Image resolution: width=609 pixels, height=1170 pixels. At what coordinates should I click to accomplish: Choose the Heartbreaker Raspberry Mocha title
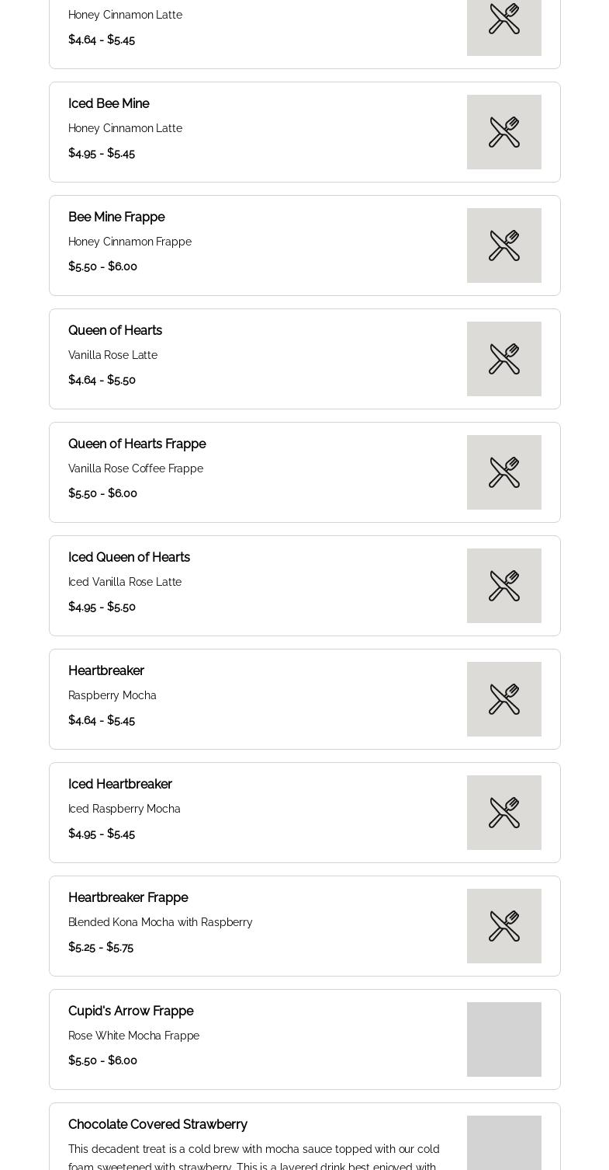point(106,671)
